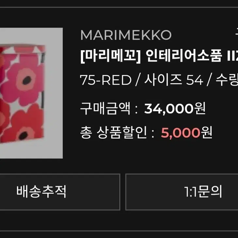Viewport: 238px width, 238px height.
Task: Click the cut-off text right of MARIMEKKO
Action: (x=237, y=33)
